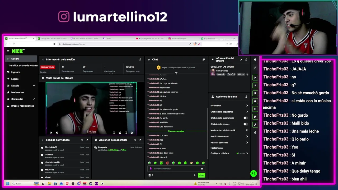The height and width of the screenshot is (190, 338).
Task: Click the purple microphone icon in the chat input
Action: click(x=151, y=169)
